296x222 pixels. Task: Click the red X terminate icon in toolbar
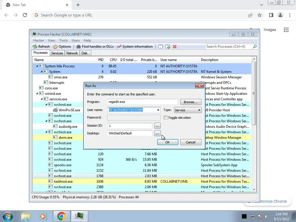(x=175, y=47)
